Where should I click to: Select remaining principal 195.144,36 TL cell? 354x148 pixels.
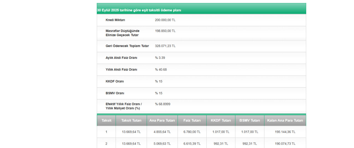(x=285, y=132)
